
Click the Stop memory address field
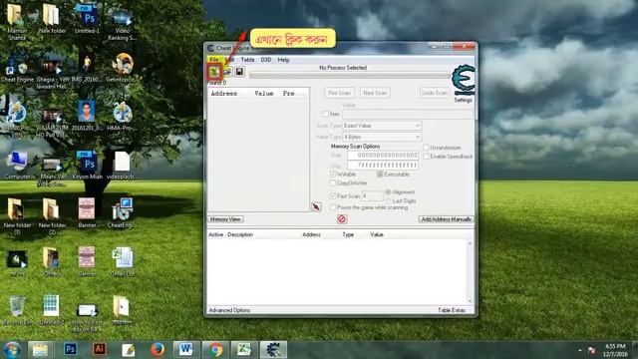click(x=383, y=165)
